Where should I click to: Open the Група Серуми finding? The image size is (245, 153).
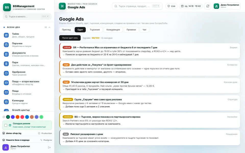(x=150, y=103)
